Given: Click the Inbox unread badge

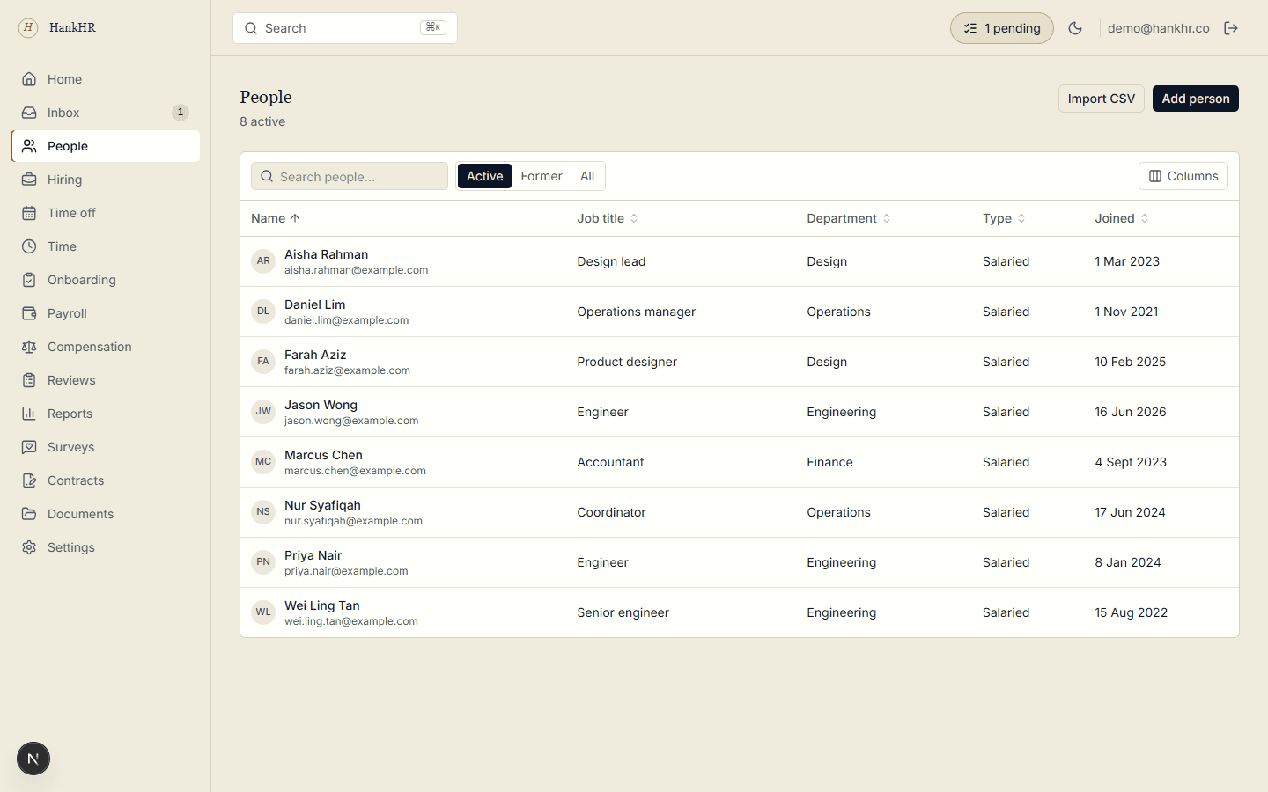Looking at the screenshot, I should 181,113.
